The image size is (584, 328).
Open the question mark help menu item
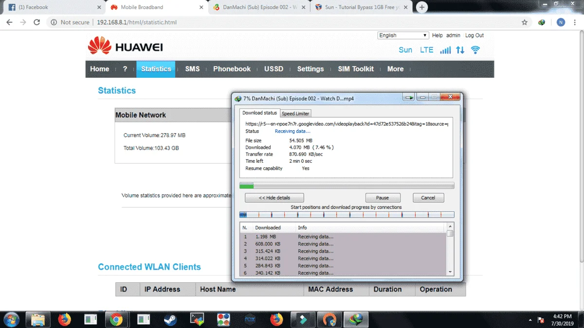pos(125,69)
